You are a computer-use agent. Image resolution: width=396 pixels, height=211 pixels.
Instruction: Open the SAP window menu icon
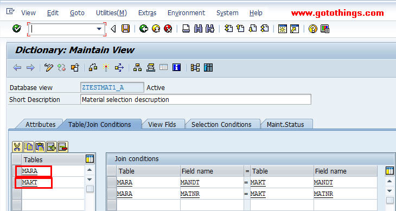[10, 11]
